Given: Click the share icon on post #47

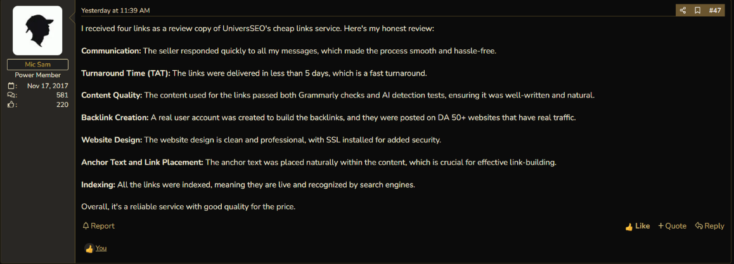Looking at the screenshot, I should point(683,10).
